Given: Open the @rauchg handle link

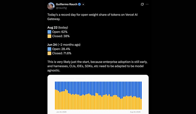Looking at the screenshot, I should click(x=61, y=8).
